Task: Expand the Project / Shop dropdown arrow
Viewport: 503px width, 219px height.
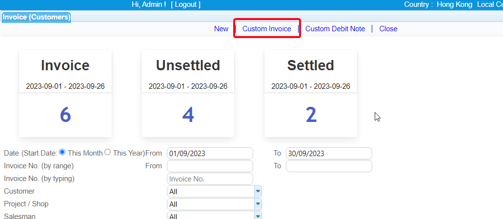Action: pos(258,204)
